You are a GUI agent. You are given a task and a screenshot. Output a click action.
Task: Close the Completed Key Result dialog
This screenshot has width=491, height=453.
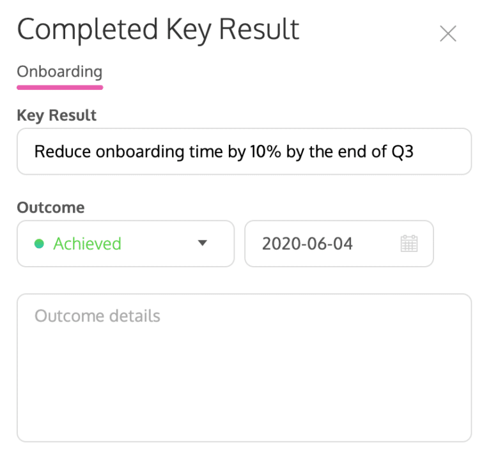tap(448, 34)
